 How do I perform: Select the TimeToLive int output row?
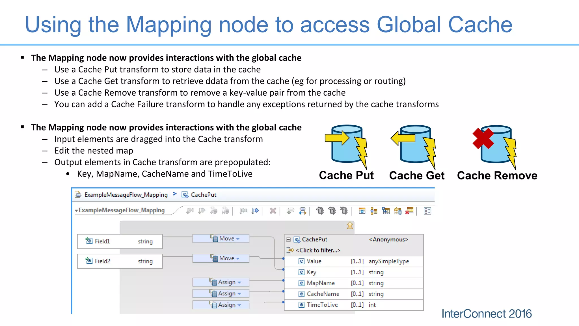coord(354,305)
